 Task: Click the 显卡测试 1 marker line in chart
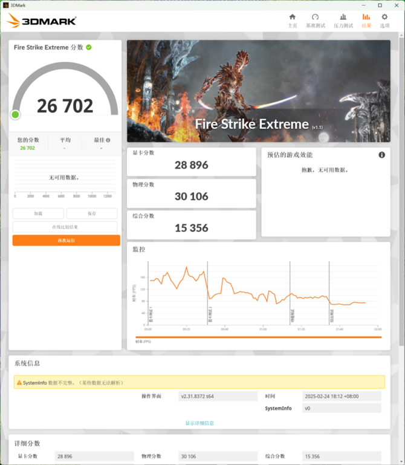(148, 293)
